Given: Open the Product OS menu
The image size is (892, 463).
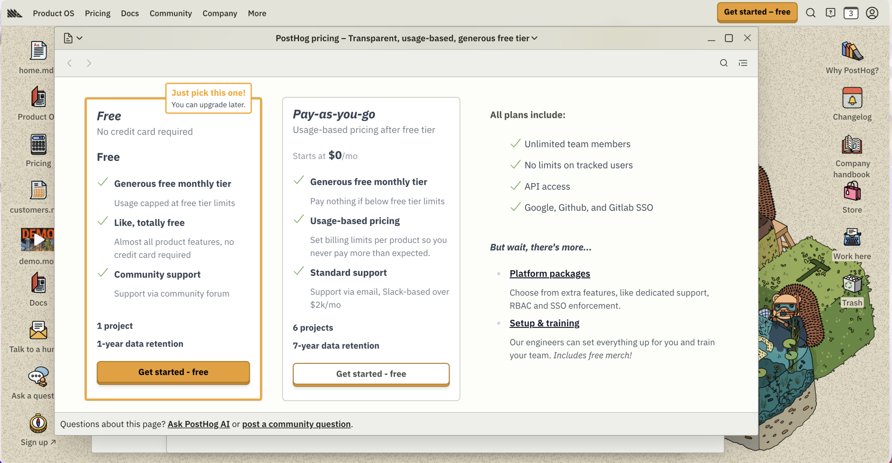Looking at the screenshot, I should point(53,13).
